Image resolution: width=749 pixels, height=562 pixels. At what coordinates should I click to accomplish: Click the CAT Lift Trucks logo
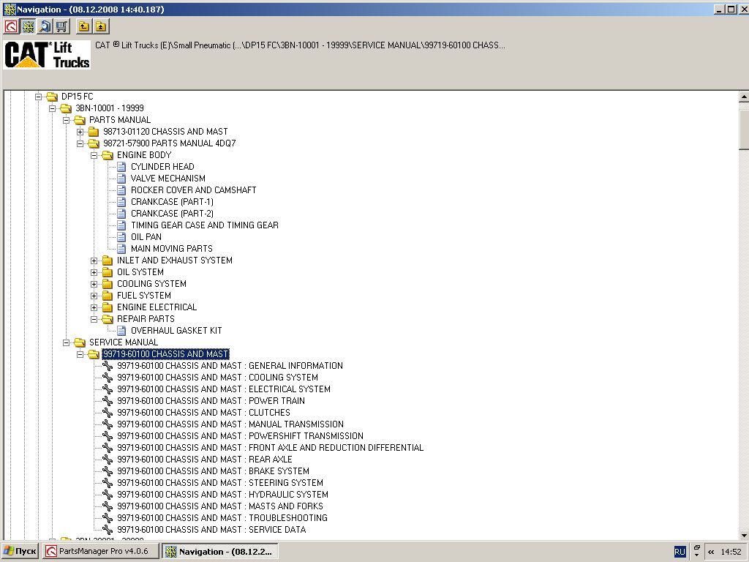pyautogui.click(x=47, y=55)
